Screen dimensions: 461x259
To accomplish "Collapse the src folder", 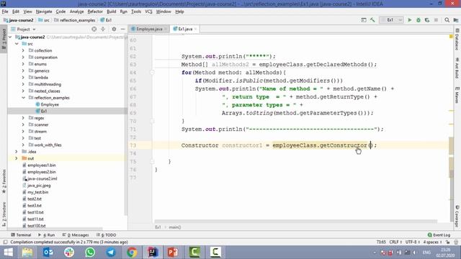I will pos(17,44).
